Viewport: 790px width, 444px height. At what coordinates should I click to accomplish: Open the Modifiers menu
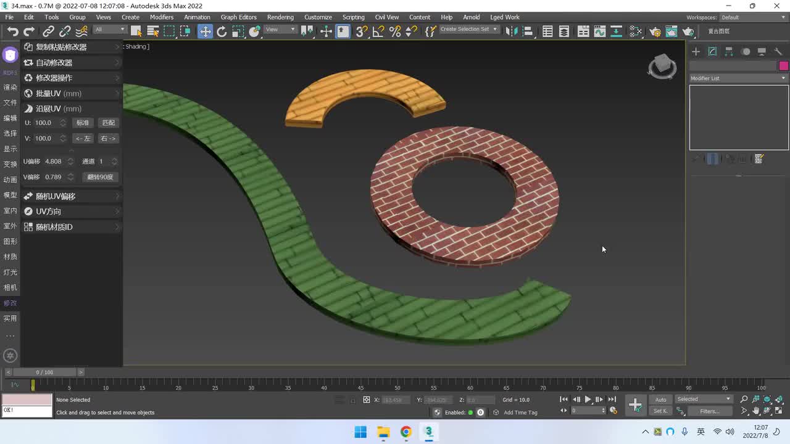(162, 17)
